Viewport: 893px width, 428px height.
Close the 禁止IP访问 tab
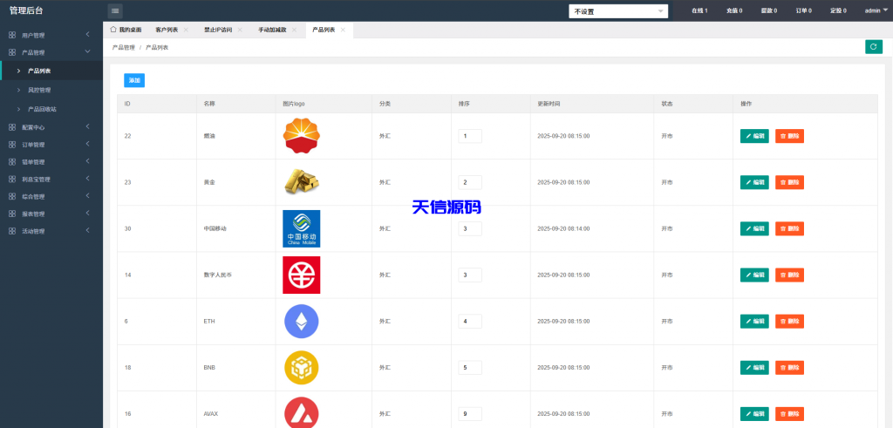[240, 30]
